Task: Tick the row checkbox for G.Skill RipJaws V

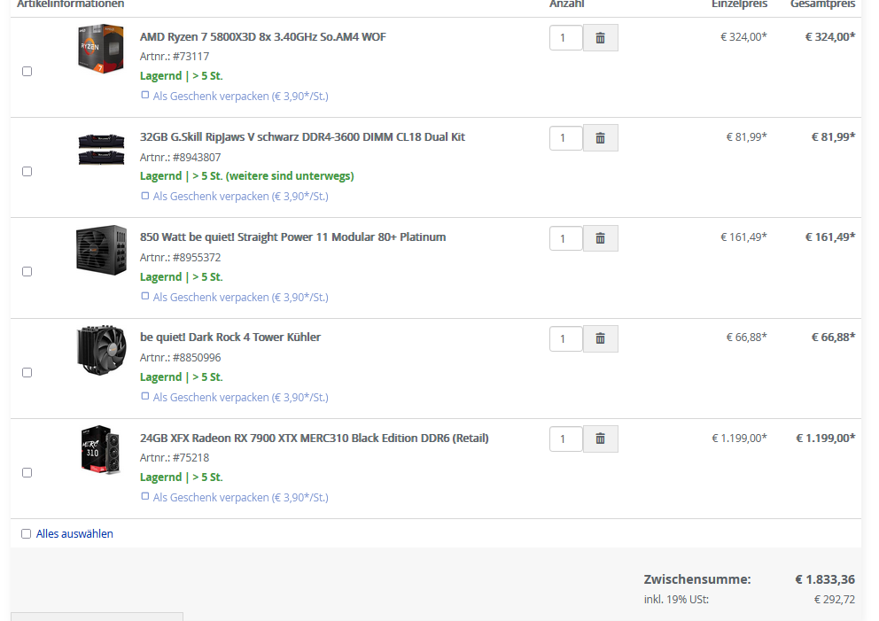Action: pos(27,172)
